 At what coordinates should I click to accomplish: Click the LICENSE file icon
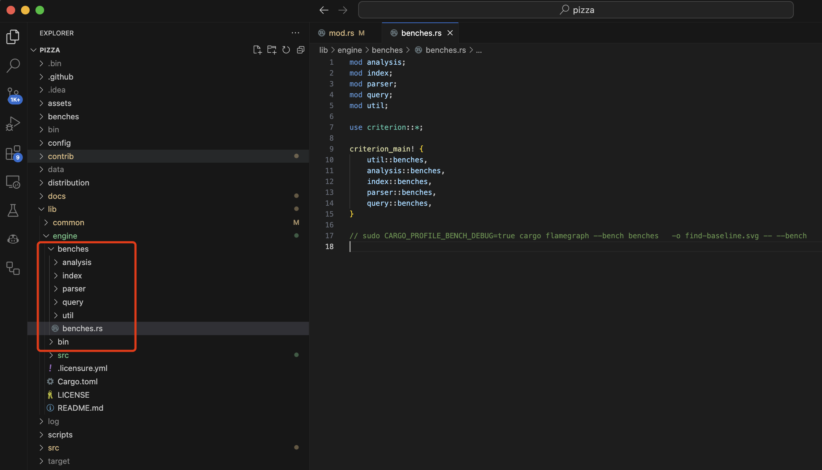(50, 395)
